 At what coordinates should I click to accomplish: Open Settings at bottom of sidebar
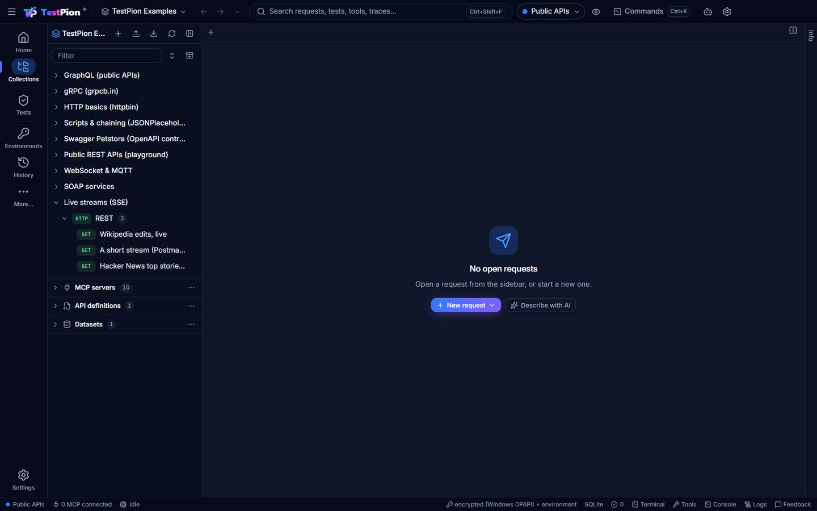(x=23, y=480)
